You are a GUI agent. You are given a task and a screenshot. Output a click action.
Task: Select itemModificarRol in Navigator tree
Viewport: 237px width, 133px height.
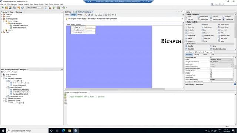coord(21,92)
